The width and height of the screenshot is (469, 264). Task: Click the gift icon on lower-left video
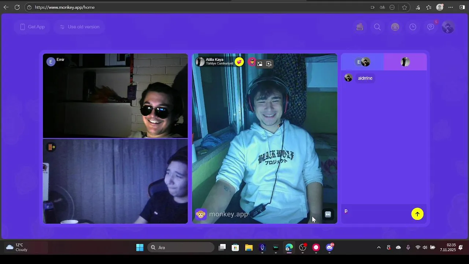click(51, 147)
